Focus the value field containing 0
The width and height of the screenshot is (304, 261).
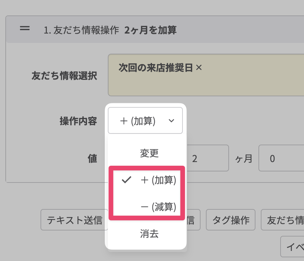click(281, 158)
